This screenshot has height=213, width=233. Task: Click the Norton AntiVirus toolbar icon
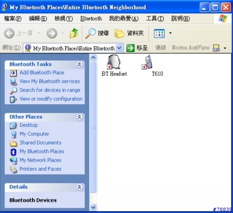[216, 48]
